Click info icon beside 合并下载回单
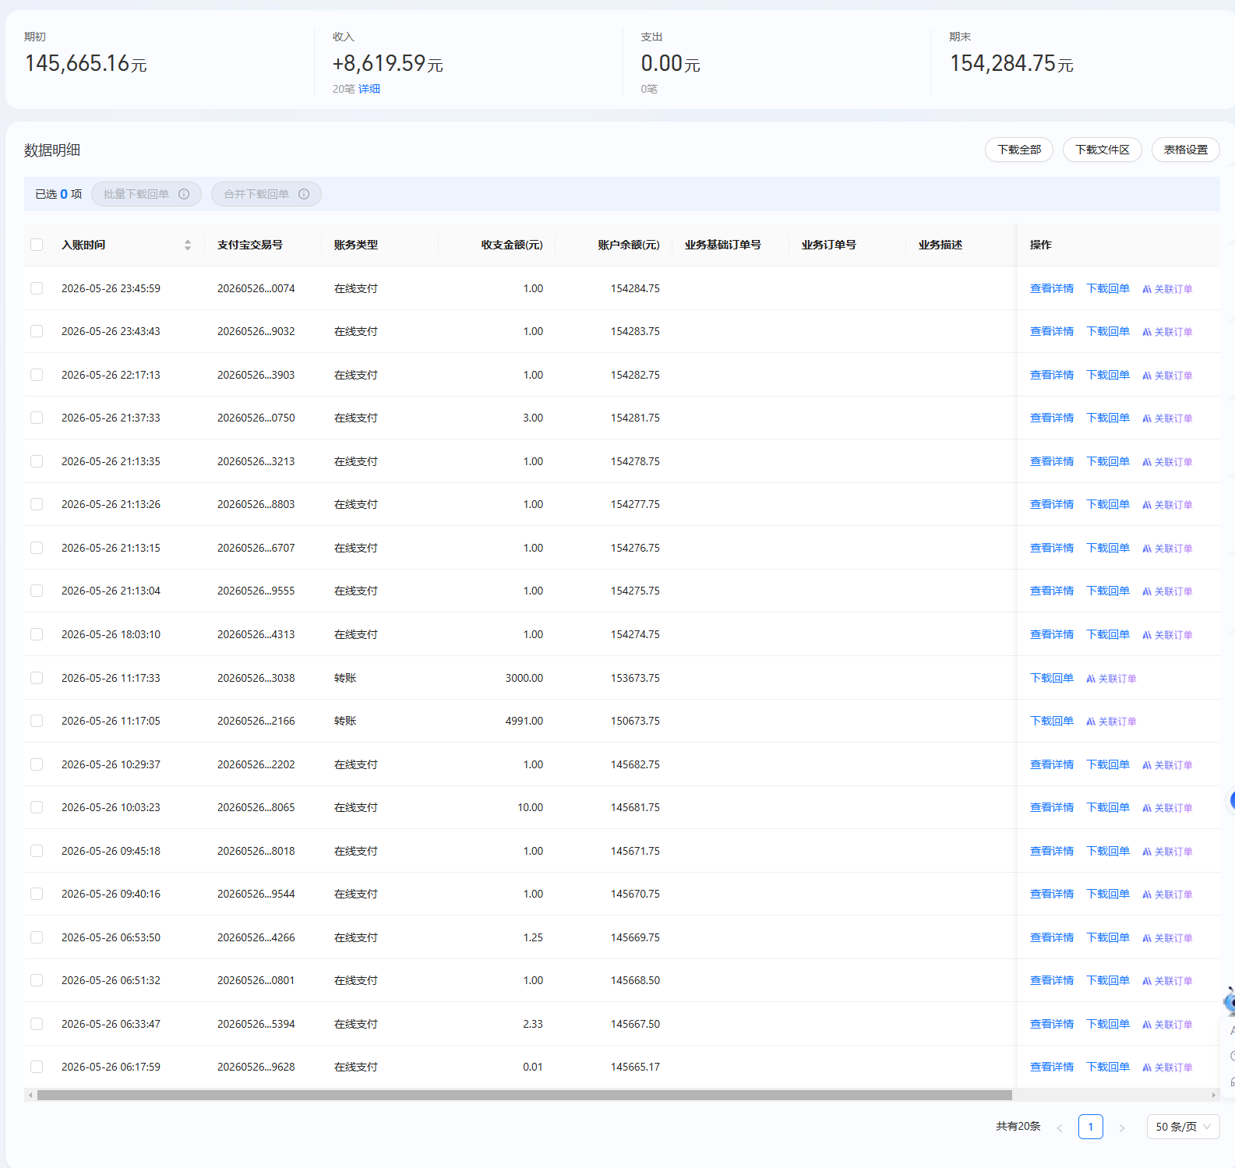 coord(304,194)
